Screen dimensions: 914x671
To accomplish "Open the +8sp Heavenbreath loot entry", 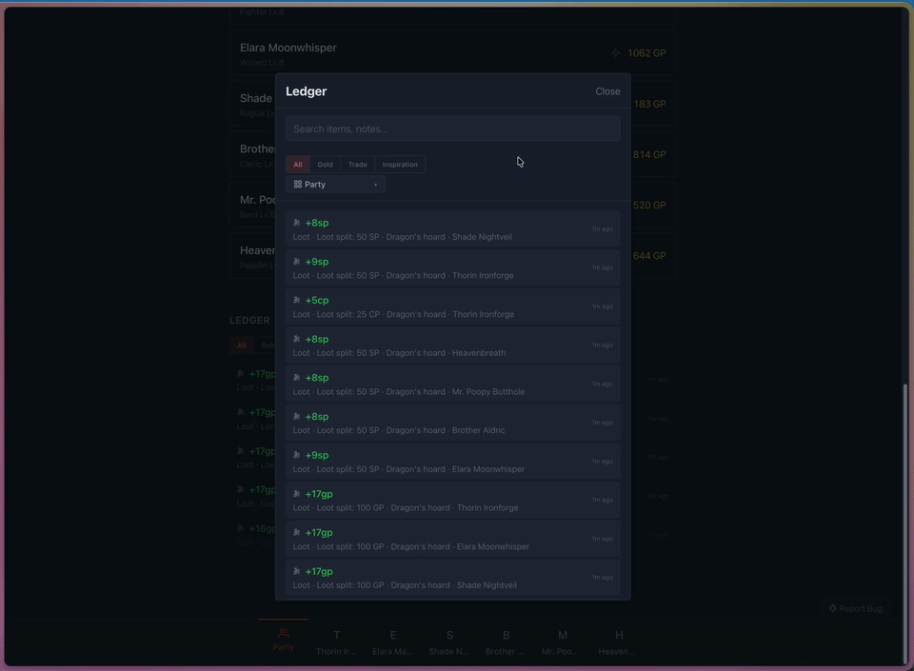I will [x=453, y=345].
